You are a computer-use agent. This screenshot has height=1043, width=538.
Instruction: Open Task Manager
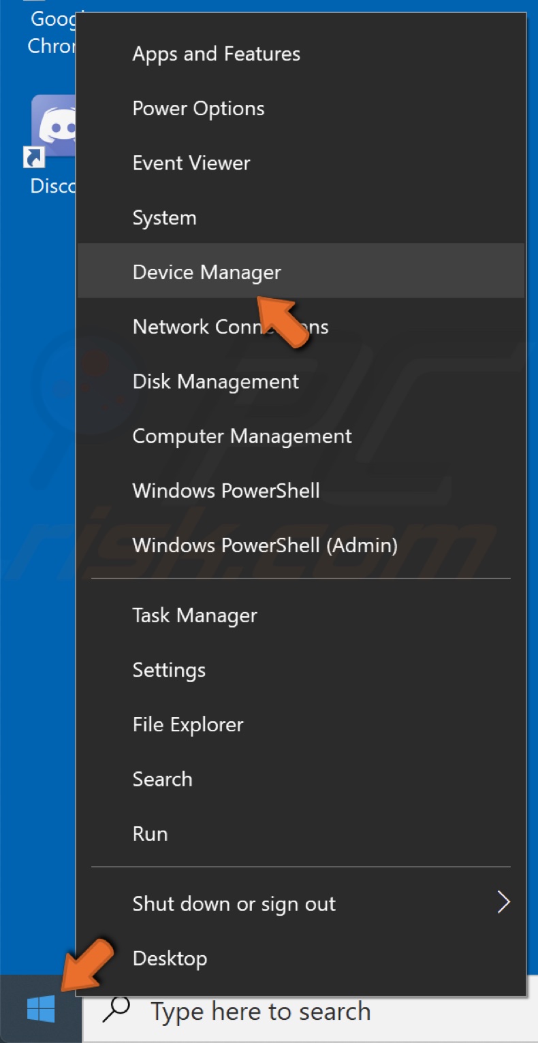click(194, 615)
